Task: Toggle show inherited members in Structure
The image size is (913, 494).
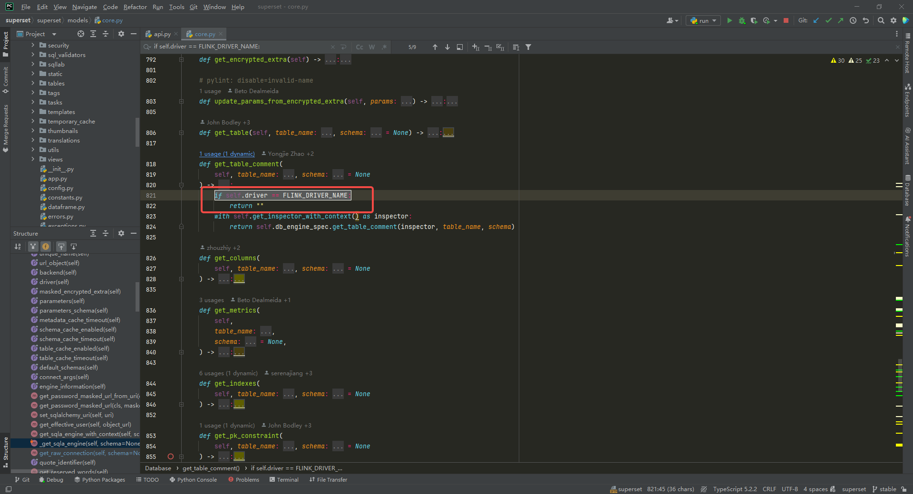Action: (x=33, y=246)
